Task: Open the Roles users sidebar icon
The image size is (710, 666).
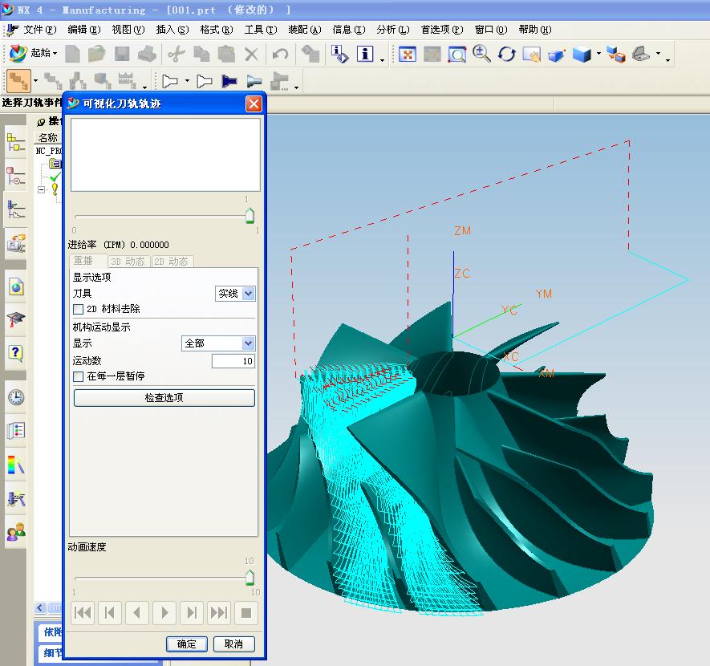Action: tap(16, 531)
